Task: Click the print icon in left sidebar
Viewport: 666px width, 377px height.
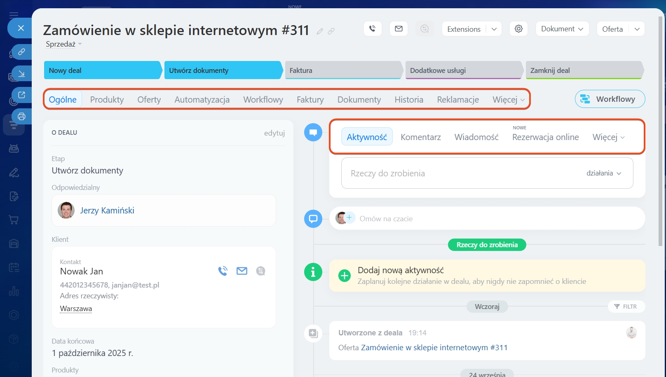Action: click(x=21, y=117)
